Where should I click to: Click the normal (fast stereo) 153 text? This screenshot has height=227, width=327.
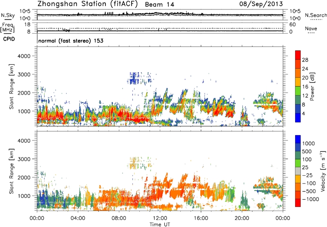pyautogui.click(x=71, y=41)
